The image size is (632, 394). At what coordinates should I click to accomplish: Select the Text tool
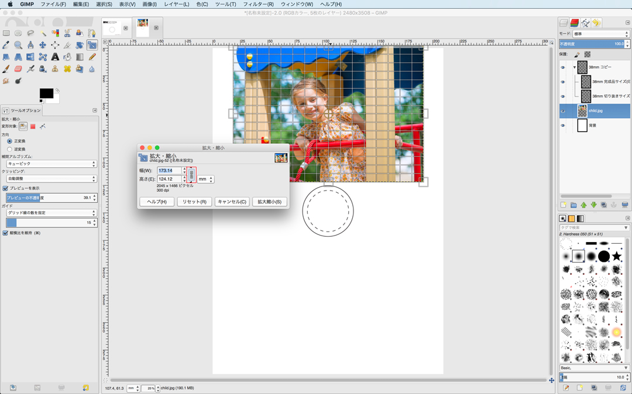tap(55, 57)
